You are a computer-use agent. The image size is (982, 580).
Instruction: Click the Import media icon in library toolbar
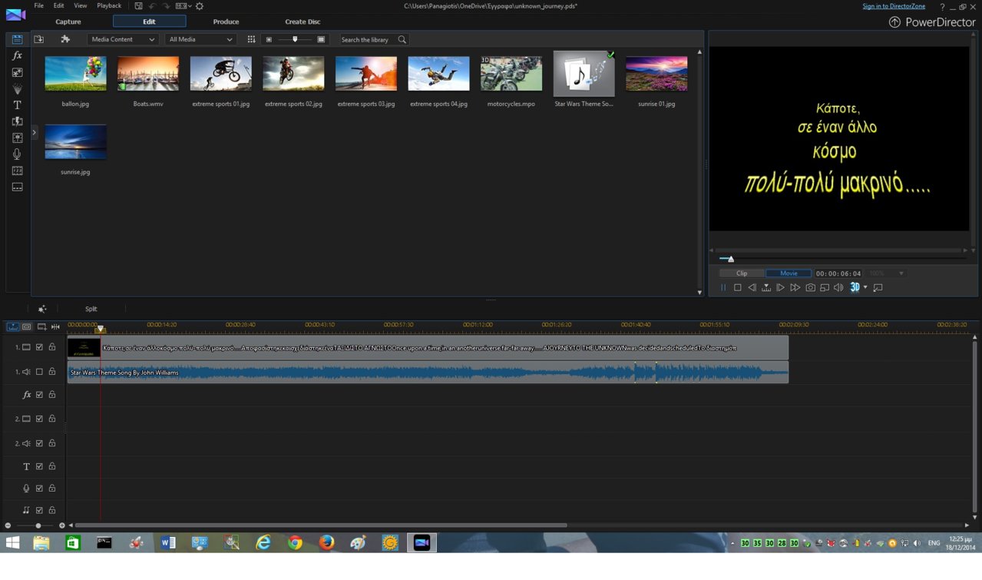[39, 39]
